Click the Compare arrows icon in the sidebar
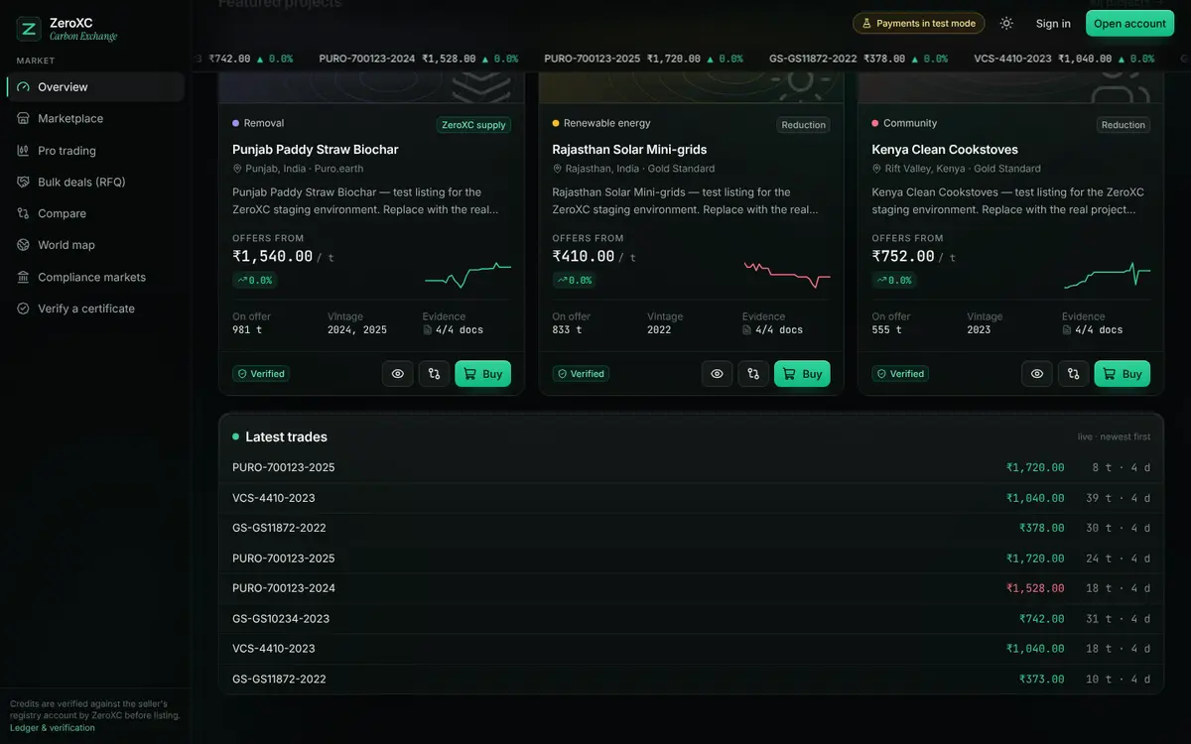Screen dimensions: 1191x744 23,213
